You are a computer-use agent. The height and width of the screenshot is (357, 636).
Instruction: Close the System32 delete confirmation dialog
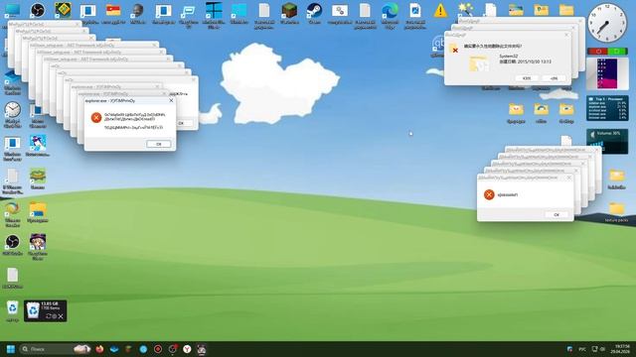[x=566, y=36]
